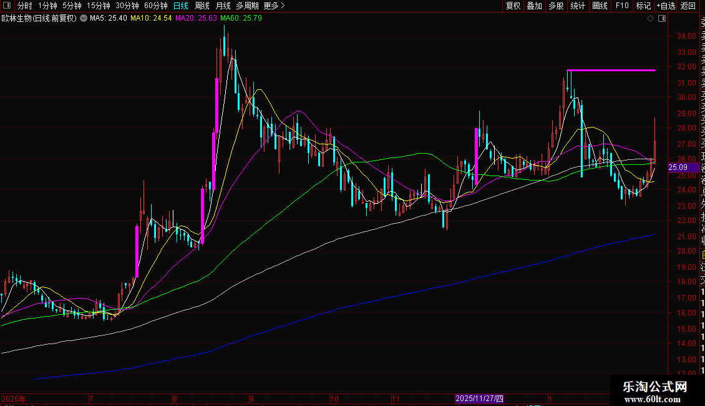Click the 25.09 current price tag on axis
705x406 pixels.
pos(683,167)
